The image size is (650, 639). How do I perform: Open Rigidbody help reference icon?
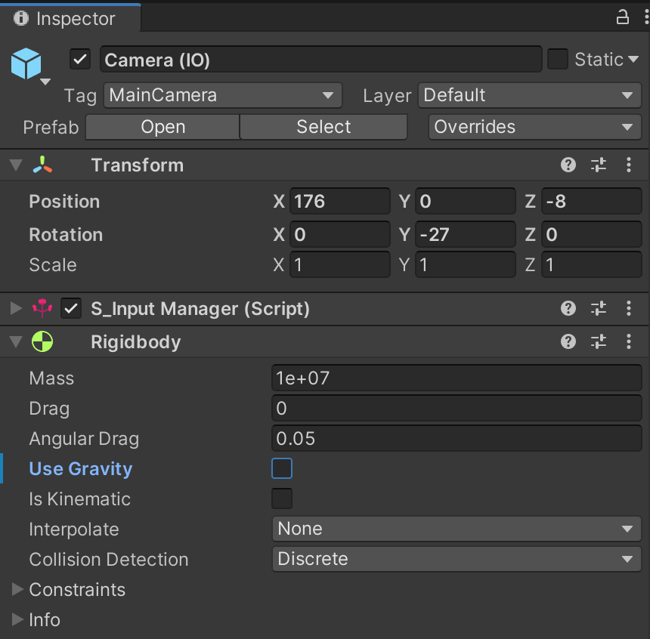click(568, 342)
